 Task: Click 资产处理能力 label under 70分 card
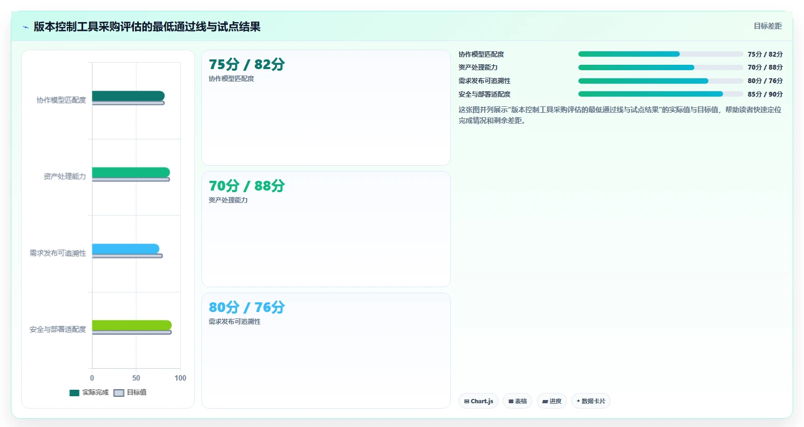click(228, 200)
